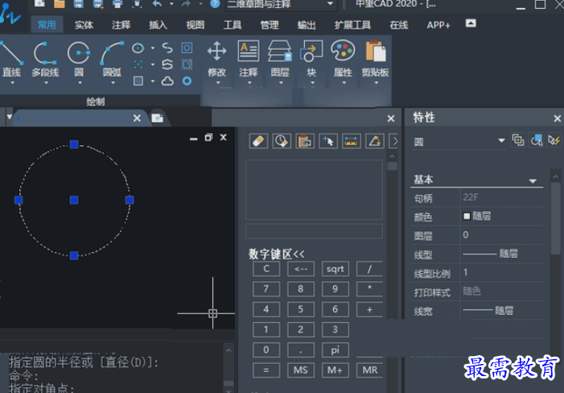Screen dimensions: 564x393
Task: Select the 多段线 polyline tool
Action: point(45,60)
